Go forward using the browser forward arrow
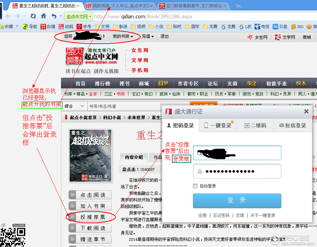 (x=18, y=16)
